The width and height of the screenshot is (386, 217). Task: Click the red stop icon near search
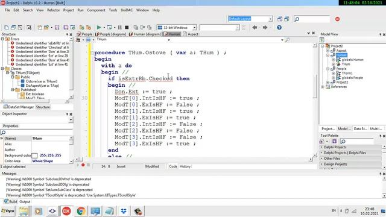coord(337,19)
